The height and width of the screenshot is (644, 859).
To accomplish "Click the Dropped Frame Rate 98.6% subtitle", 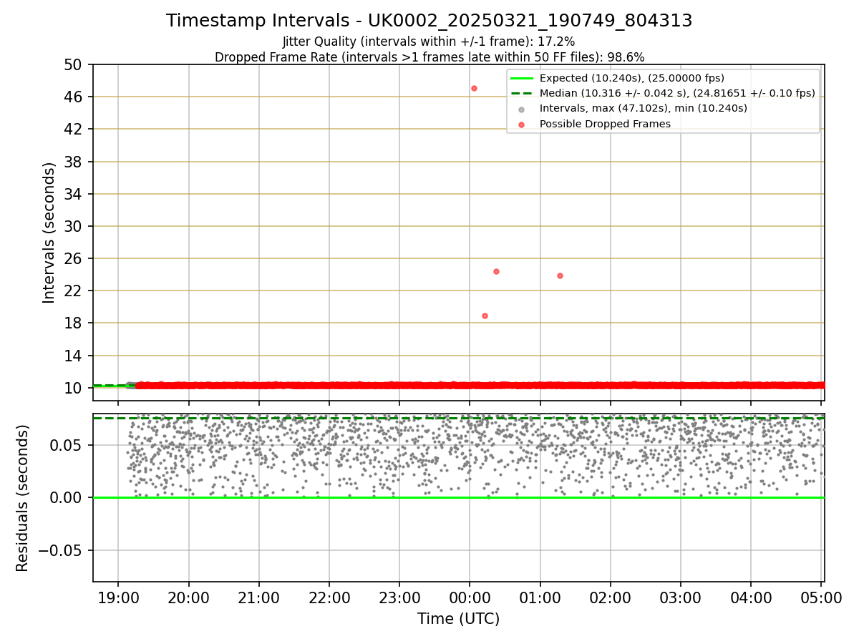I will (x=429, y=57).
